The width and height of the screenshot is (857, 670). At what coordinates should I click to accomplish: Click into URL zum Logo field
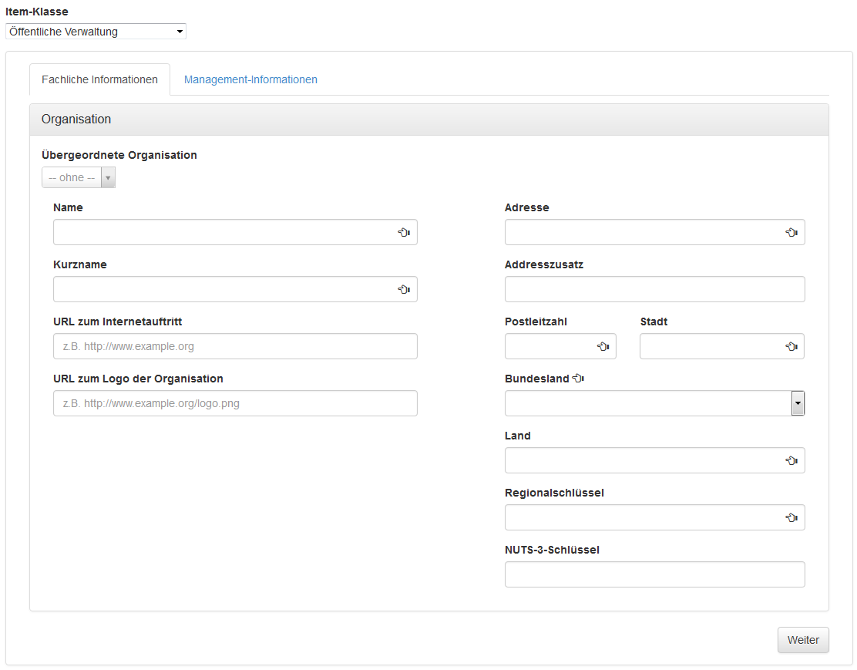[235, 403]
